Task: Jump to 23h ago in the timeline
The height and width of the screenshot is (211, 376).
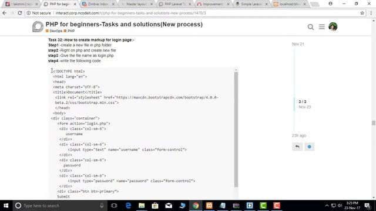Action: 299,135
